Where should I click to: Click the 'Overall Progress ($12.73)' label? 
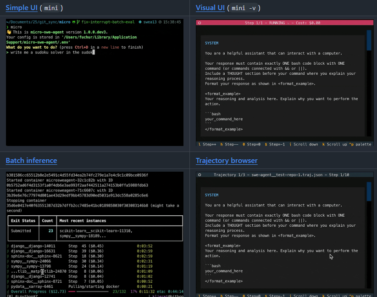(x=39, y=291)
